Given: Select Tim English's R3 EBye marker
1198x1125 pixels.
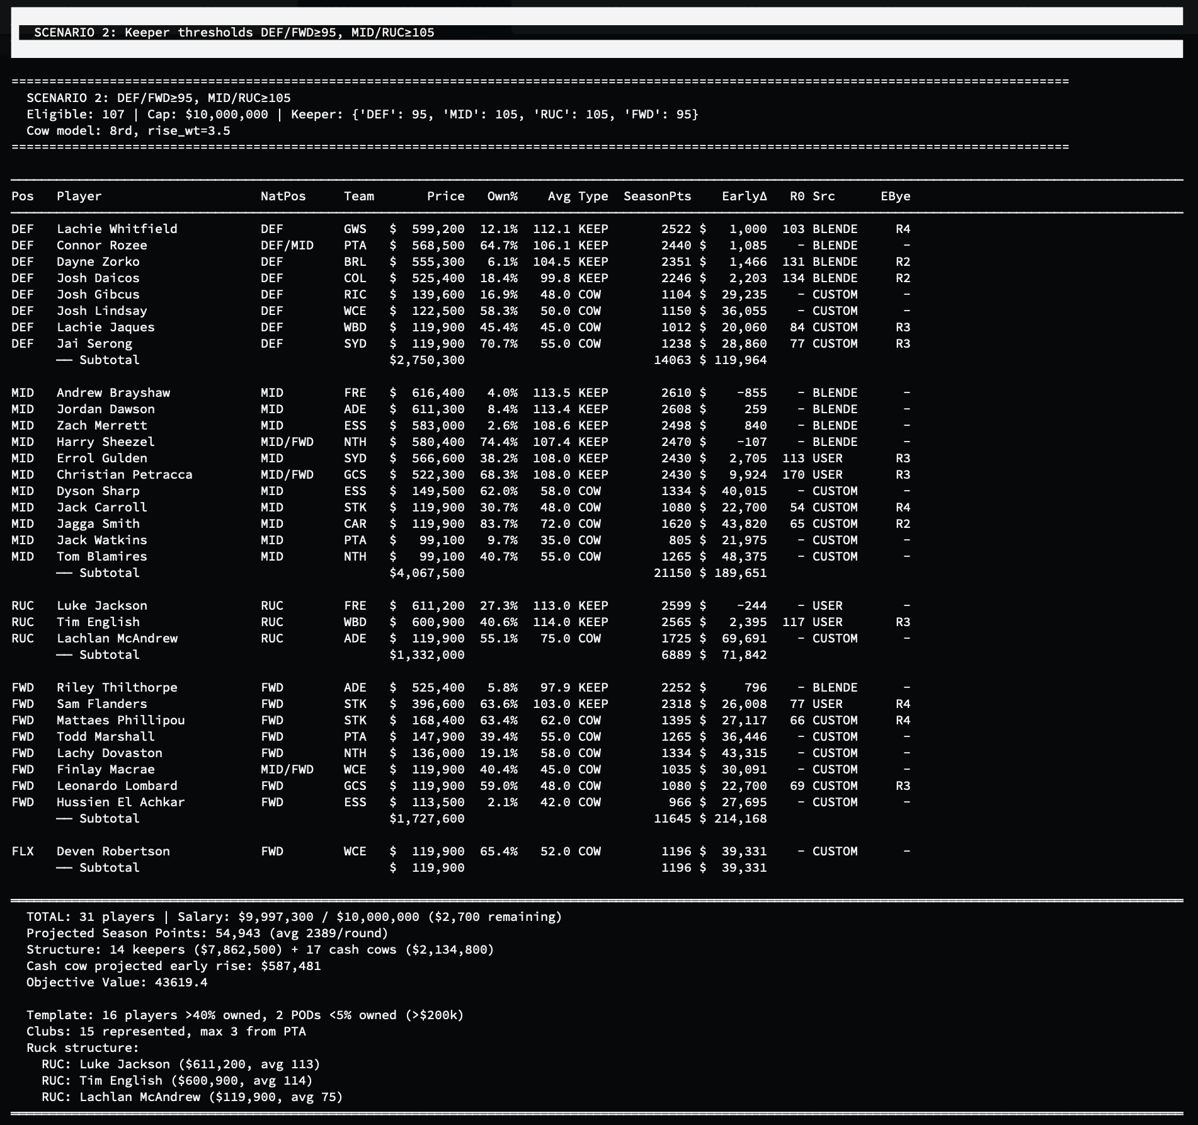Looking at the screenshot, I should (903, 622).
